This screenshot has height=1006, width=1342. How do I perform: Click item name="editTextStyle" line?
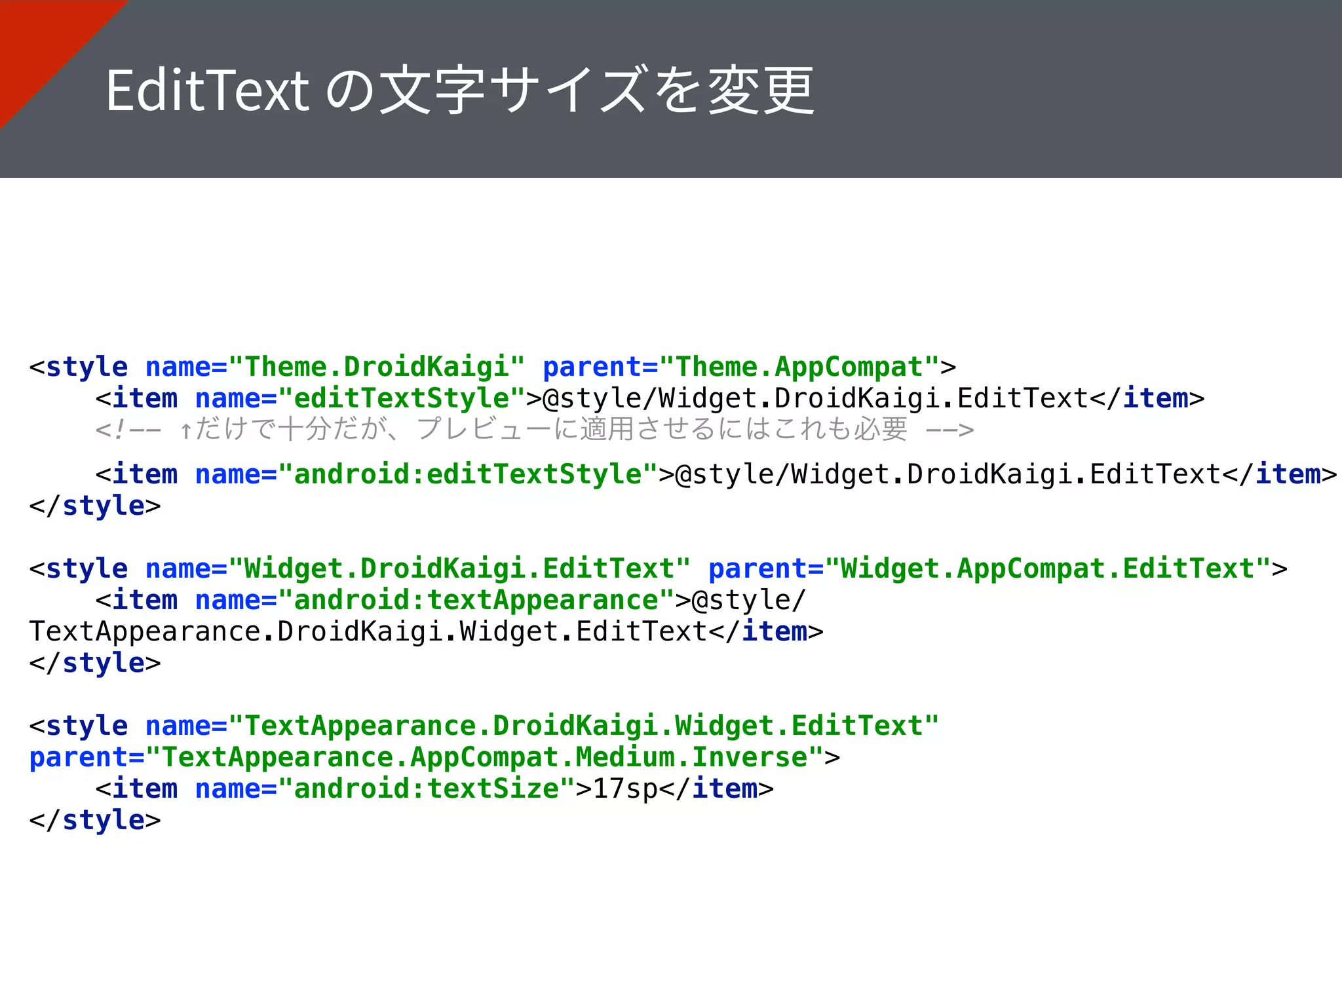(650, 398)
